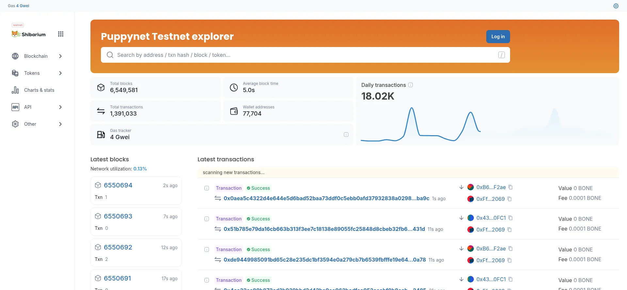Image resolution: width=627 pixels, height=290 pixels.
Task: Open block 6550694
Action: 118,185
